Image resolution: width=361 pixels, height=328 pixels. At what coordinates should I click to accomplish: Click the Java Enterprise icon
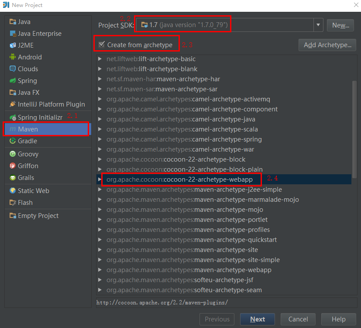(13, 34)
